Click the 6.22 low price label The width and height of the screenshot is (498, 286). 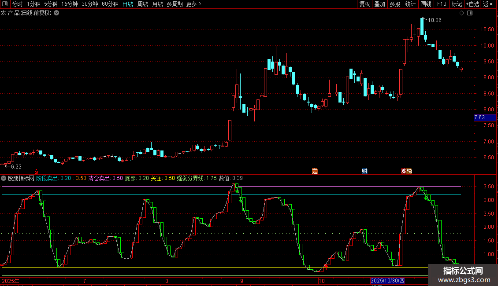click(16, 166)
